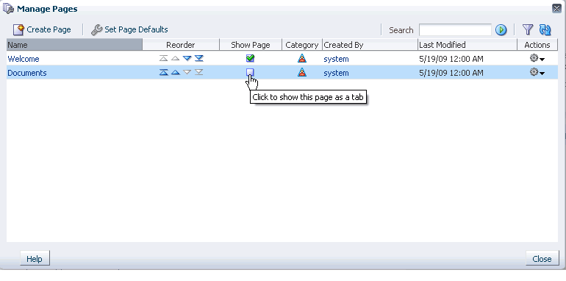The image size is (566, 281).
Task: Move Welcome page down one position
Action: tap(187, 59)
